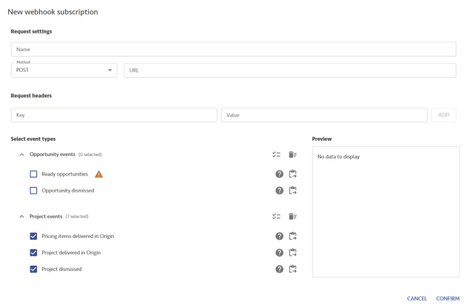Uncheck the Project dismissed checkbox

pos(34,269)
